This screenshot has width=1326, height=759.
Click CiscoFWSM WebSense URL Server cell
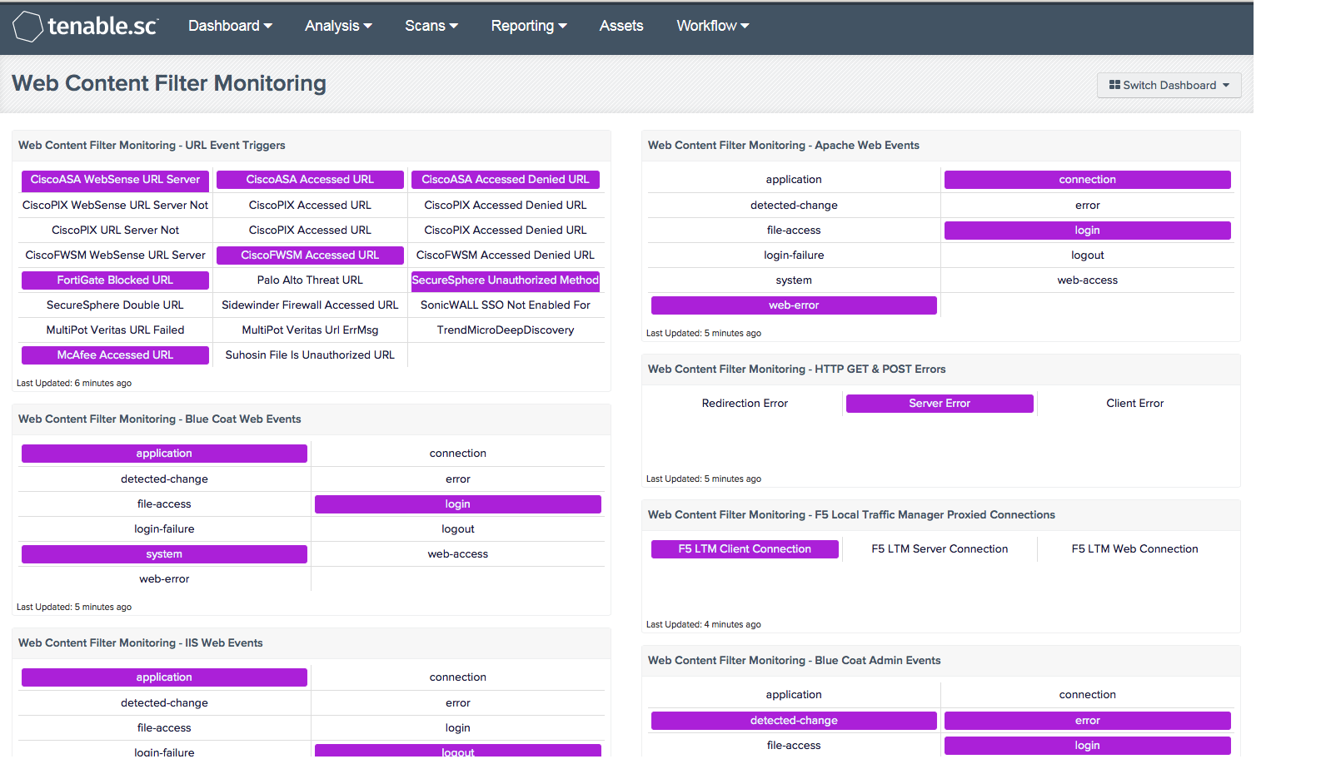[115, 255]
